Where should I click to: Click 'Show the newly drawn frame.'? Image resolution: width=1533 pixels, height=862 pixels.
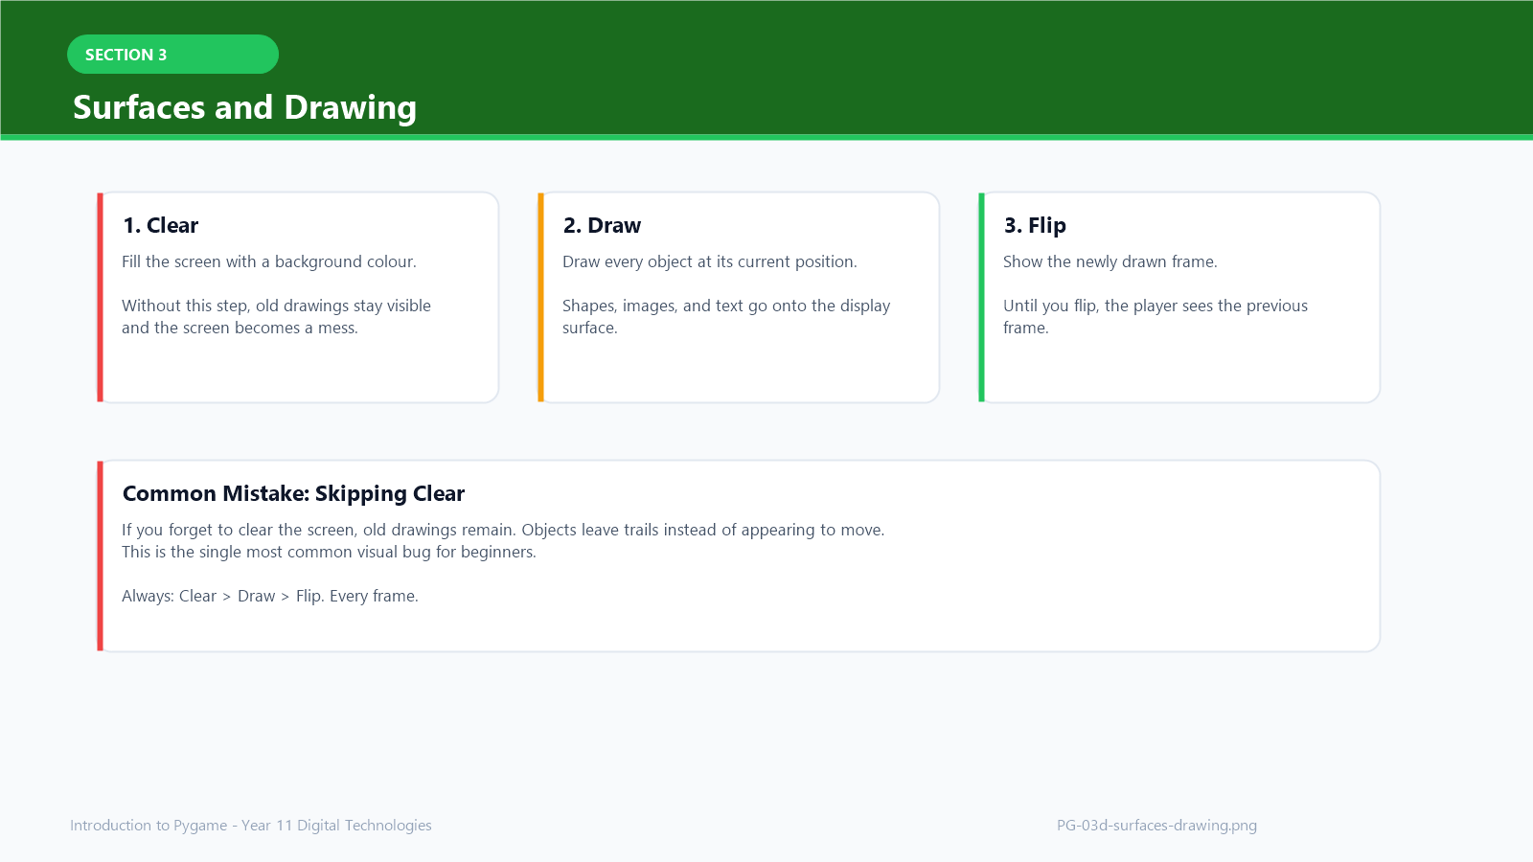pos(1110,261)
